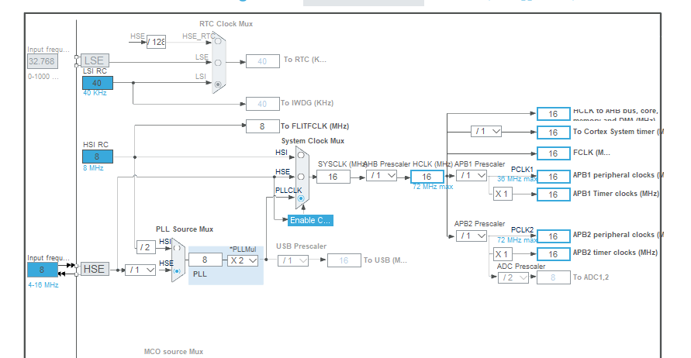The height and width of the screenshot is (358, 691).
Task: Click the LSI RC 40 block
Action: pos(98,83)
